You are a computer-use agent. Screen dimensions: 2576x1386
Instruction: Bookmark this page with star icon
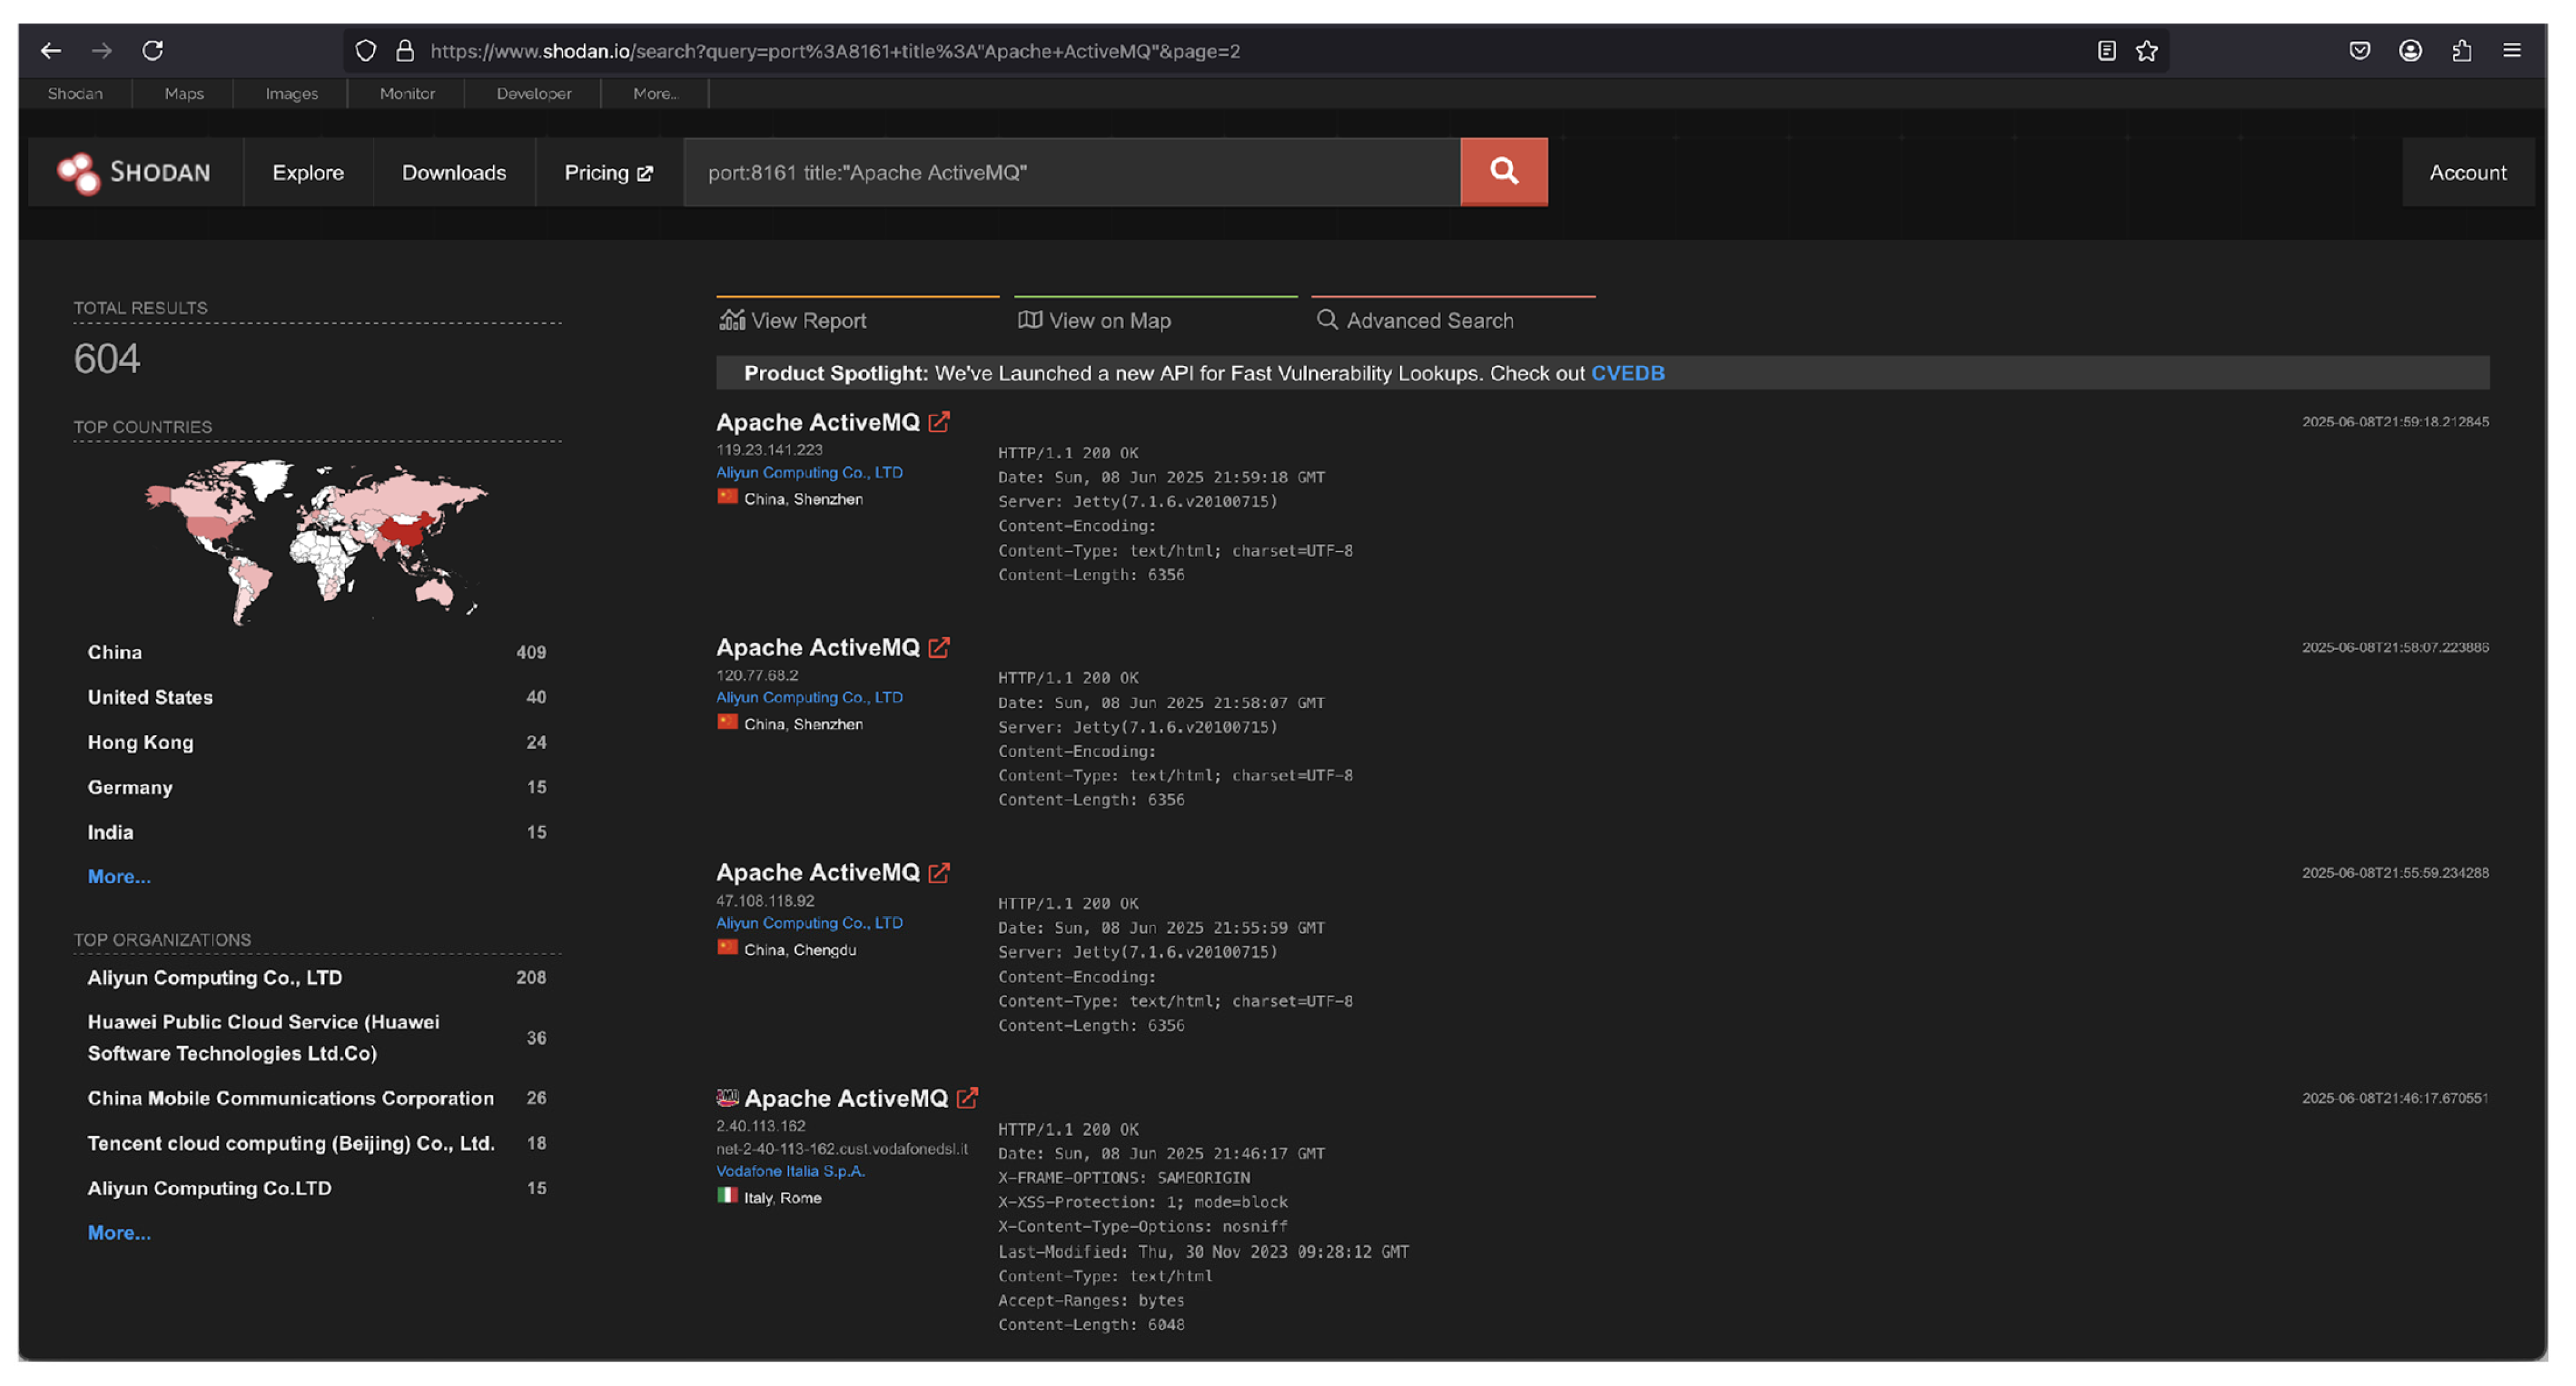point(2146,51)
